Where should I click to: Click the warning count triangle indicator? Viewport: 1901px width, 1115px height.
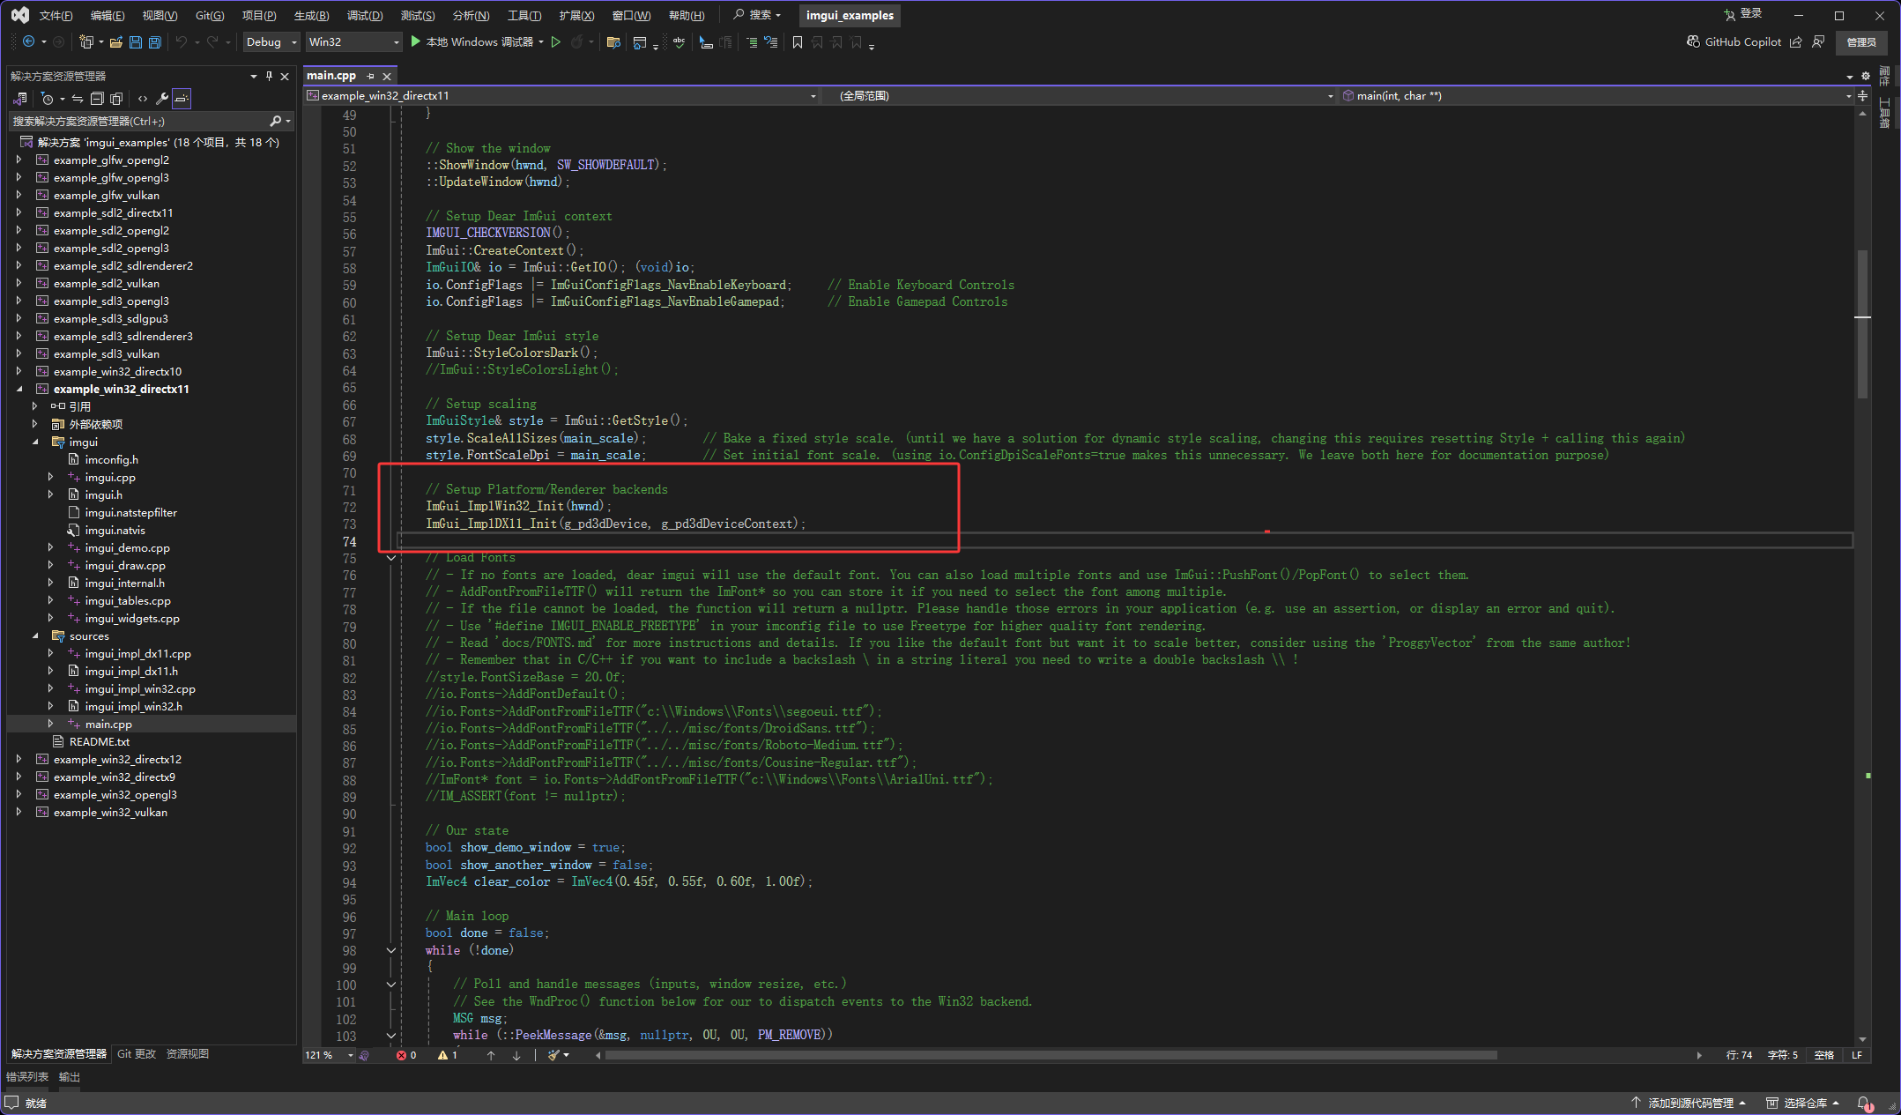tap(448, 1055)
